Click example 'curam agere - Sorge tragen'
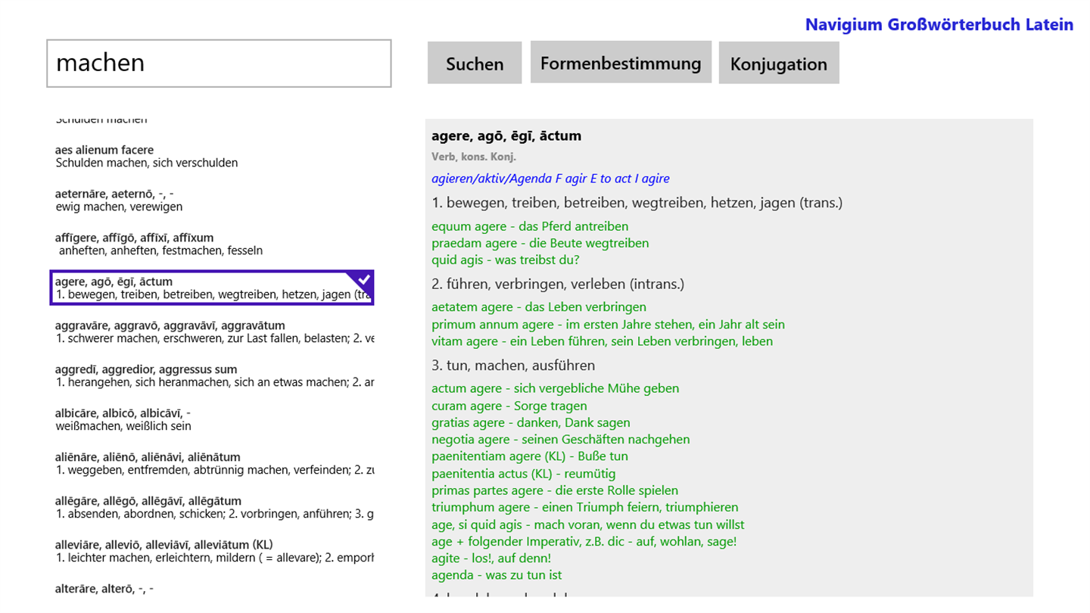 509,406
